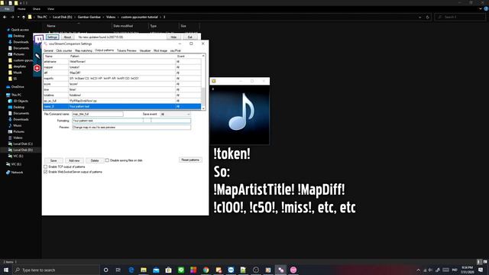489x275 pixels.
Task: Select the pp_acc_full pattern row
Action: (x=122, y=101)
